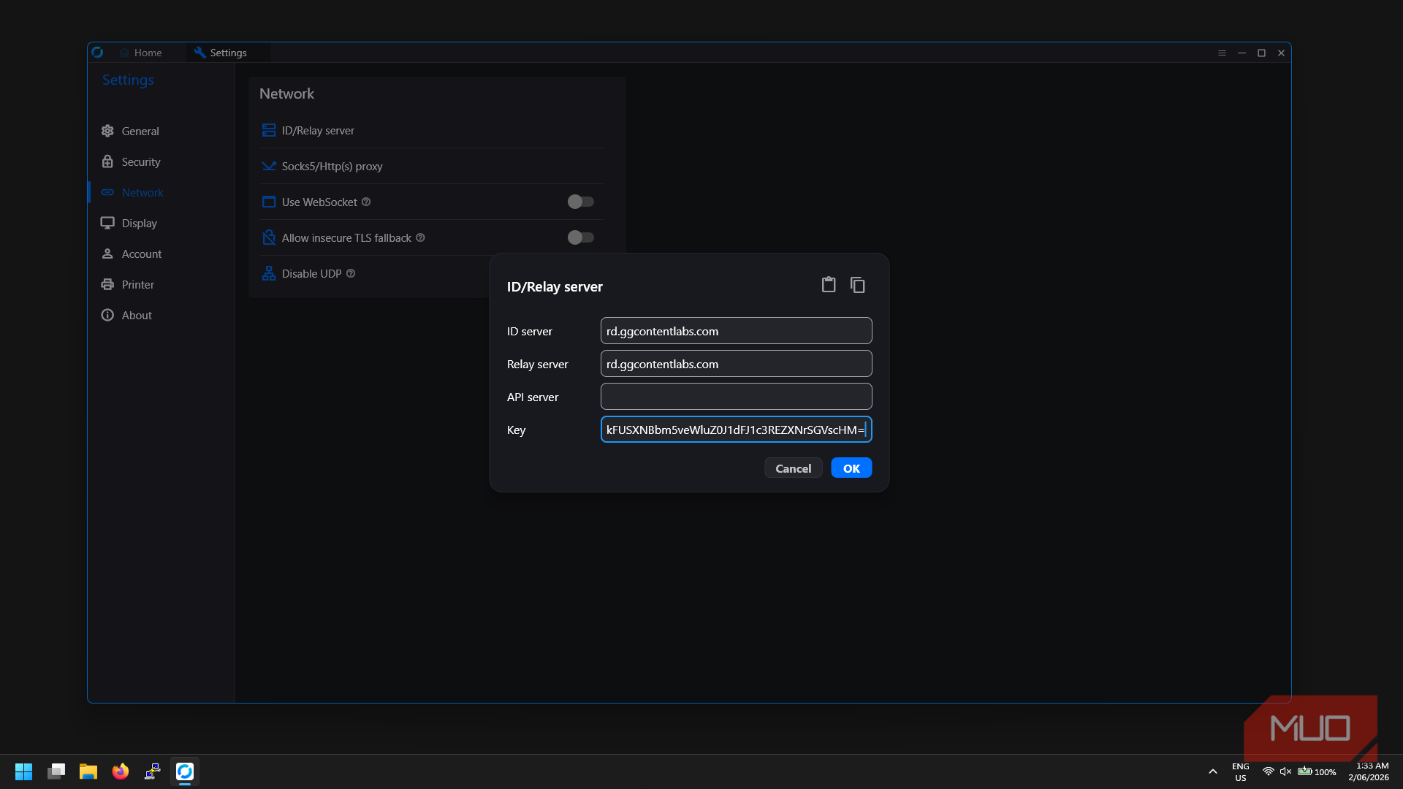Click help icon next to Disable UDP
Viewport: 1403px width, 789px height.
(x=351, y=273)
